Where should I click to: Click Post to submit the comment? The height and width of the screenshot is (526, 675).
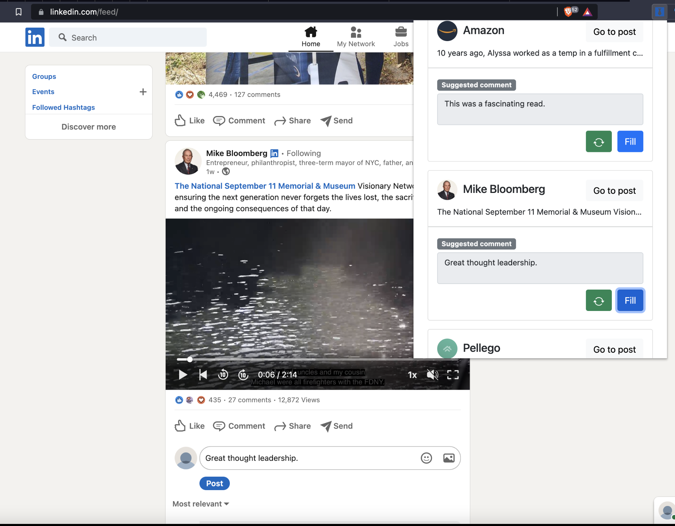[214, 484]
